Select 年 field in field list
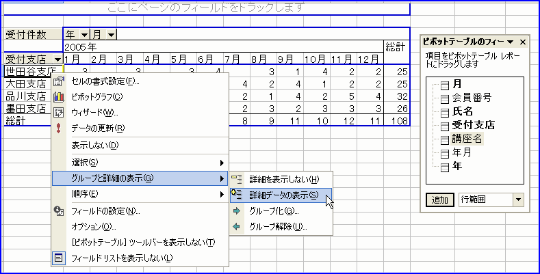 coord(457,166)
